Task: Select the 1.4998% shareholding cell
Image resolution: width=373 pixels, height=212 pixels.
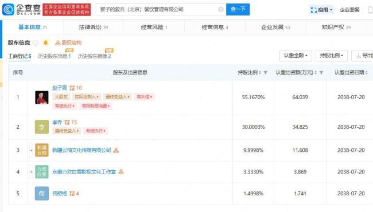Action: pyautogui.click(x=253, y=194)
